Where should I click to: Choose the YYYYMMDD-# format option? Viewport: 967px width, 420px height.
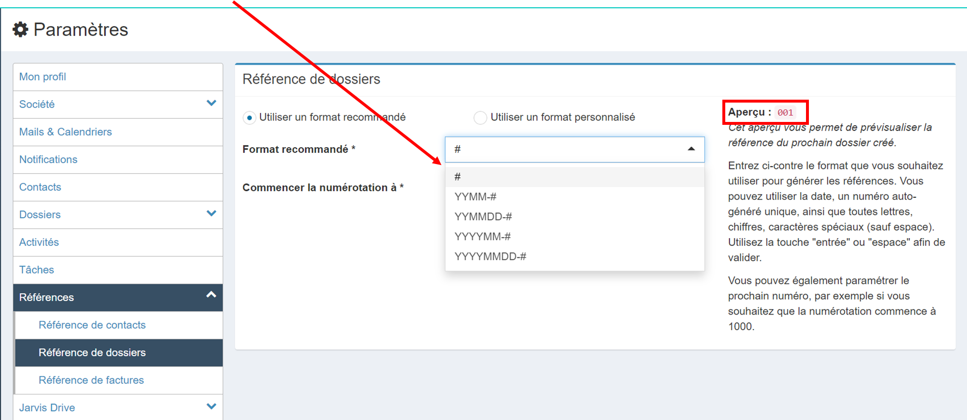(574, 256)
